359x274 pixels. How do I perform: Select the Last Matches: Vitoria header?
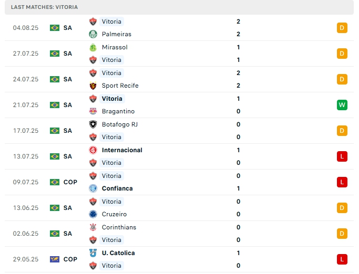[x=44, y=7]
